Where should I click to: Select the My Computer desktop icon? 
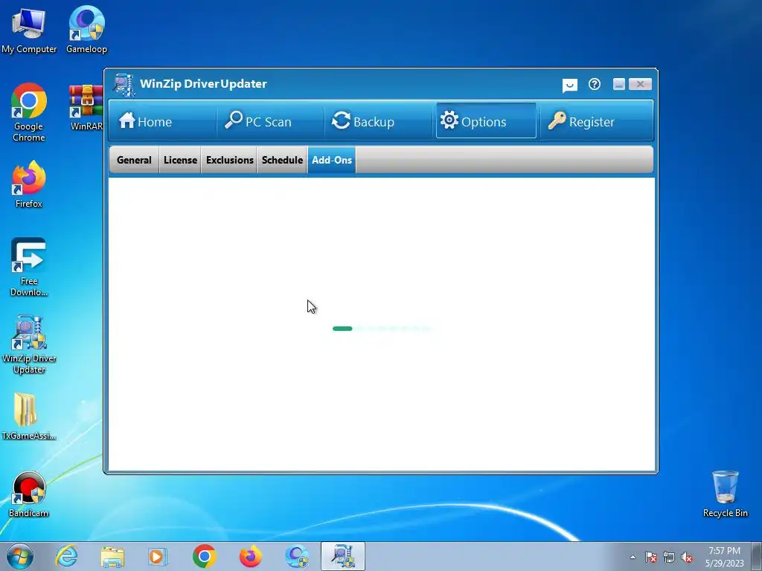pyautogui.click(x=29, y=30)
